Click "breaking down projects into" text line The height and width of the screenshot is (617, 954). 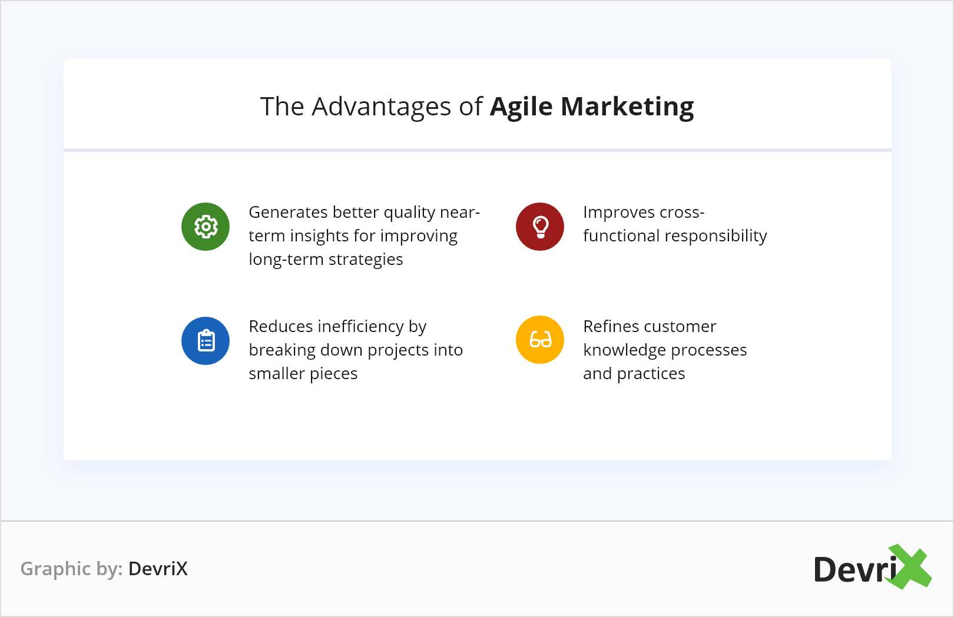(x=356, y=350)
